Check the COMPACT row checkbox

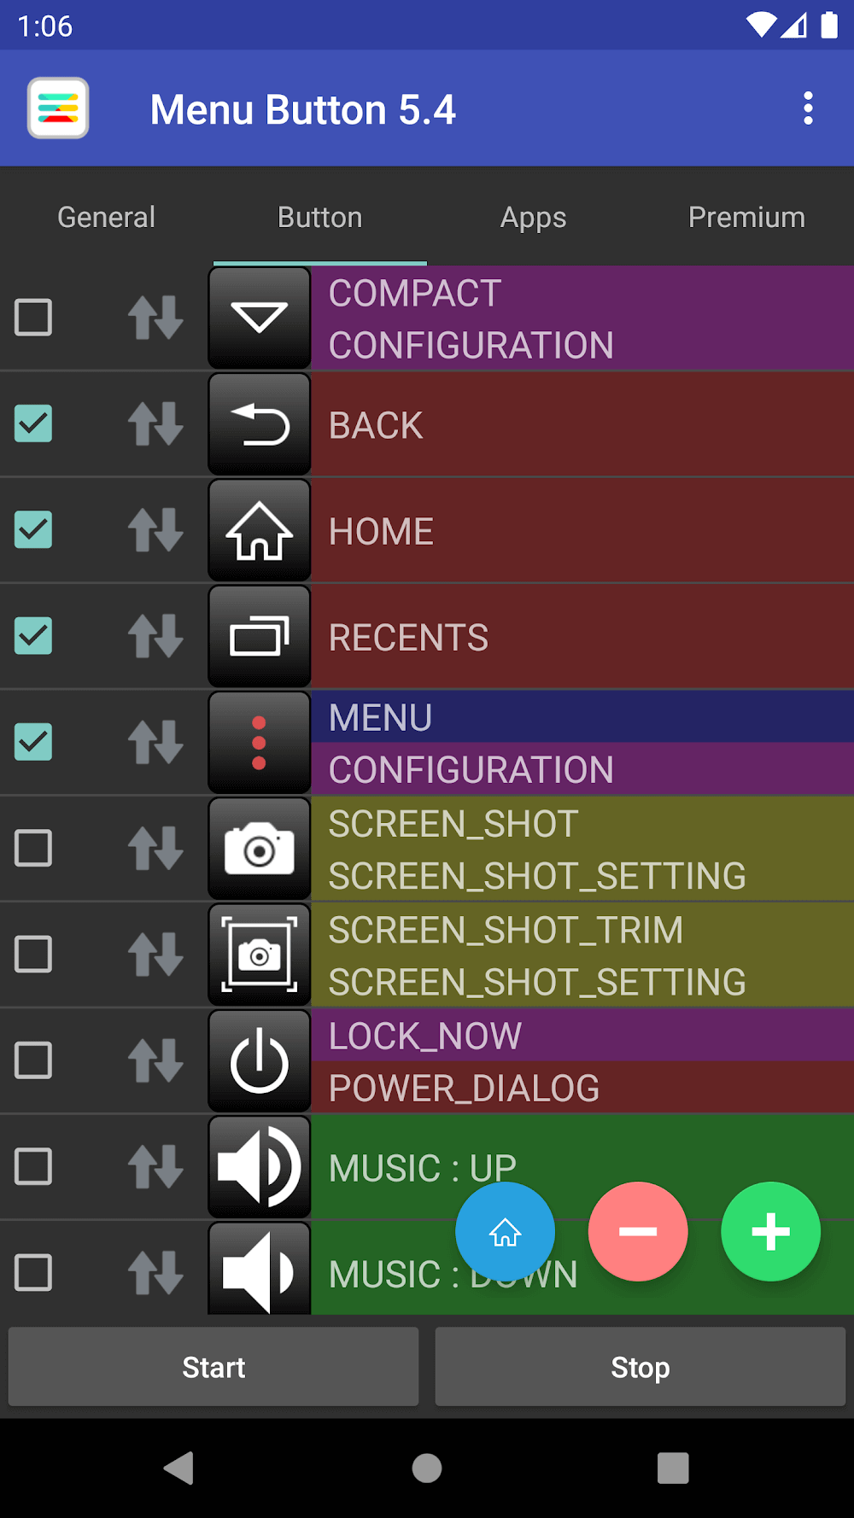coord(33,318)
